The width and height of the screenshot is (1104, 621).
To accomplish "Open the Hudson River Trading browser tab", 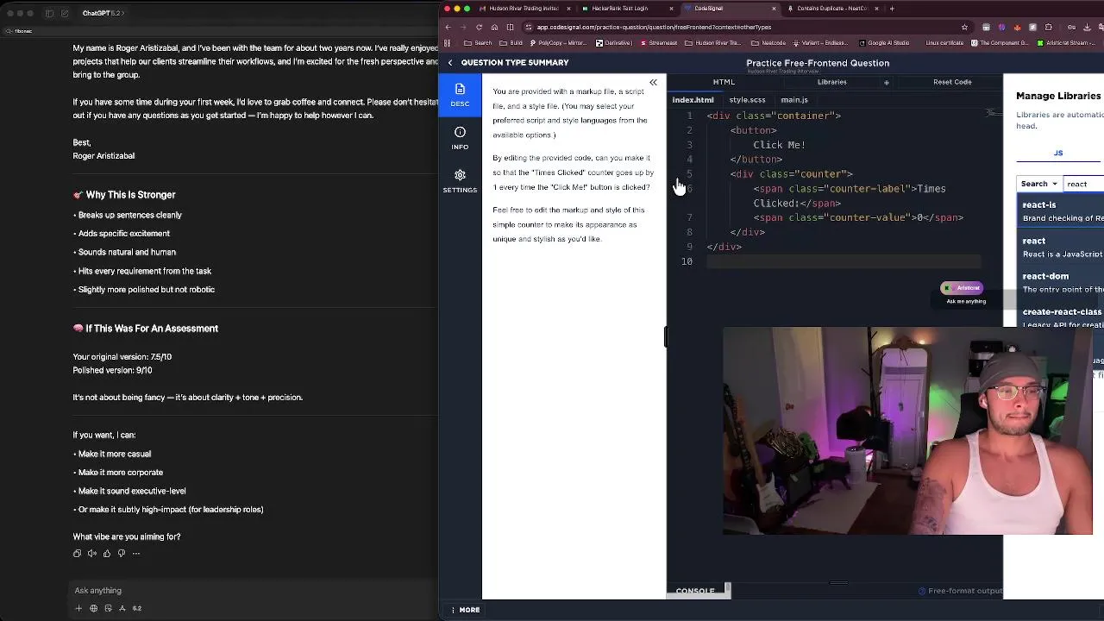I will (526, 9).
